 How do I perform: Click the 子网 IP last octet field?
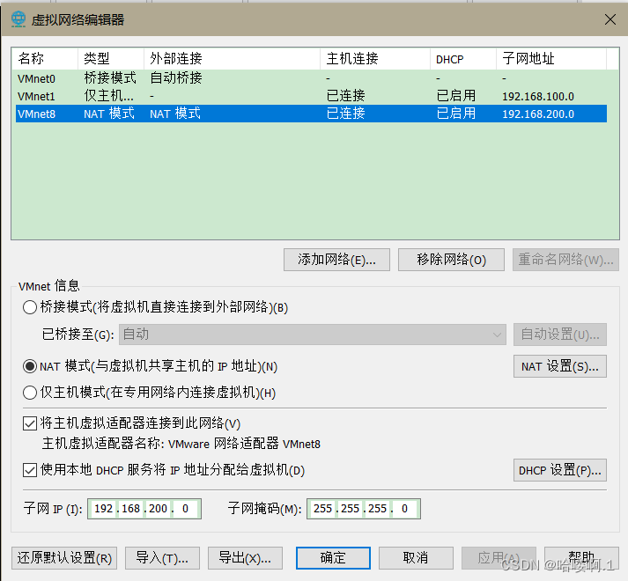point(186,509)
